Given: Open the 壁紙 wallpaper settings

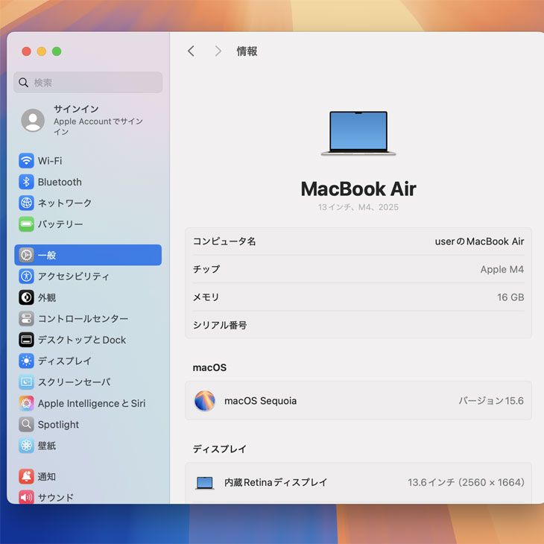Looking at the screenshot, I should tap(47, 446).
